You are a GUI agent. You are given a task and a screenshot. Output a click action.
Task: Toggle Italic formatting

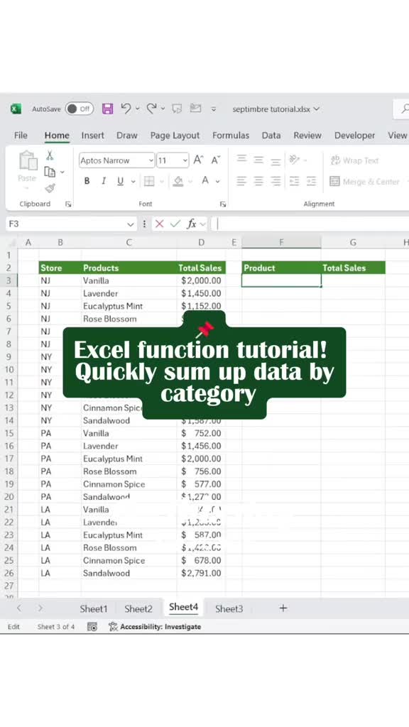click(x=104, y=181)
